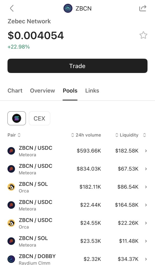Tap the ZBCN token logo in the header
The image size is (155, 265).
point(68,8)
